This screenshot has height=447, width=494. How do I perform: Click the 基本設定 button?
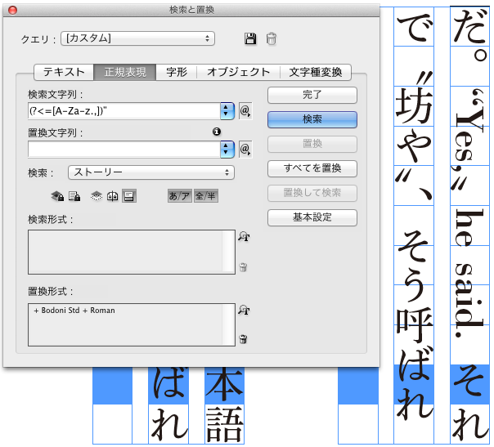[312, 217]
